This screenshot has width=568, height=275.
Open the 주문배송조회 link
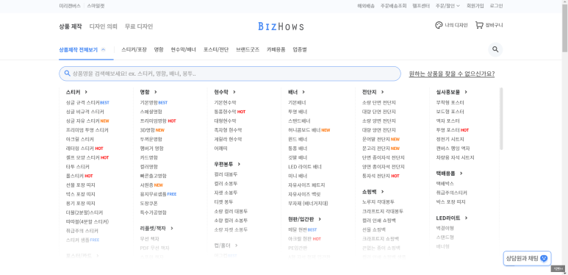click(x=393, y=6)
